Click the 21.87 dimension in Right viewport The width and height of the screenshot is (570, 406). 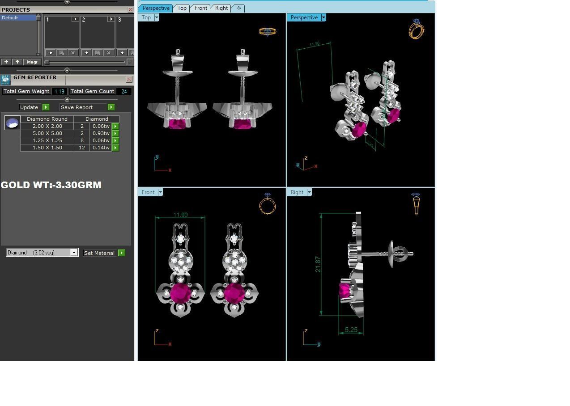point(318,264)
